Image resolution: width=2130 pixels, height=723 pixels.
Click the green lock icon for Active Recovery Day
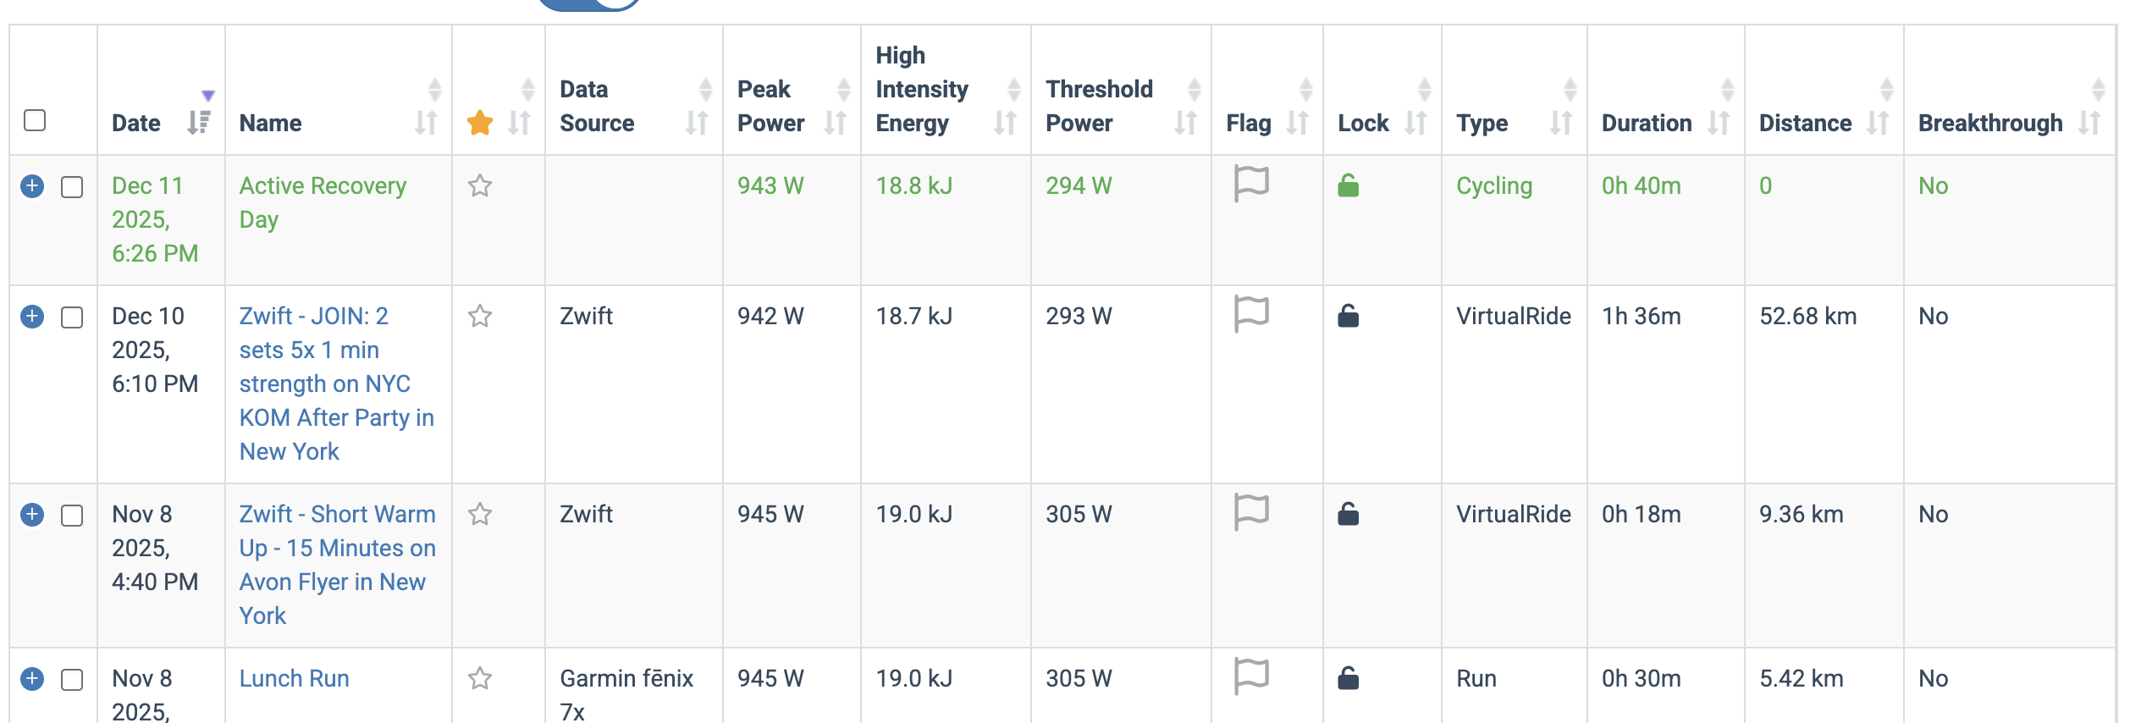[x=1348, y=185]
